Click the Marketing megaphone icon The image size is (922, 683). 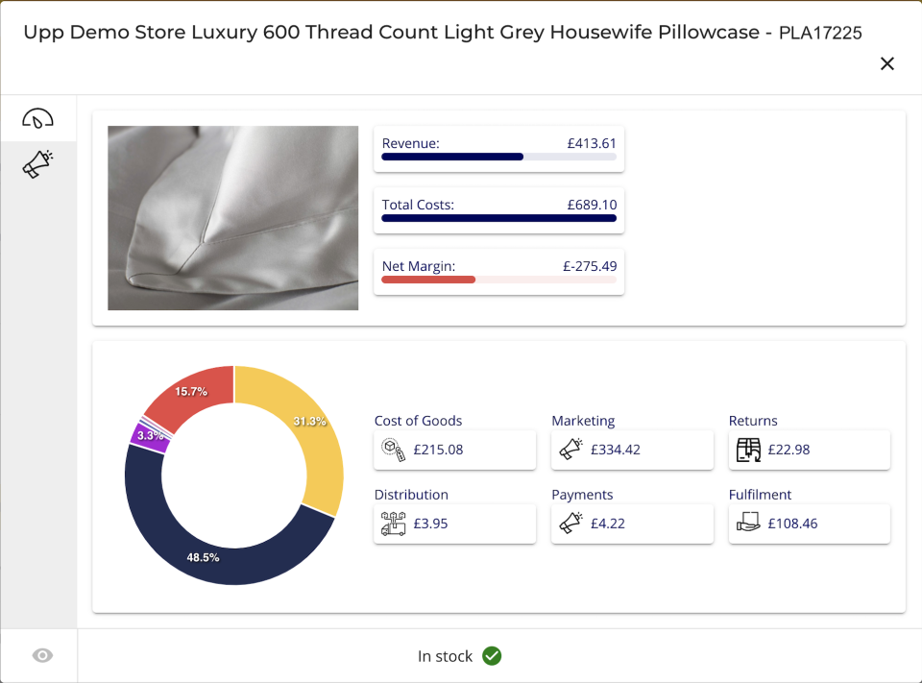[570, 450]
